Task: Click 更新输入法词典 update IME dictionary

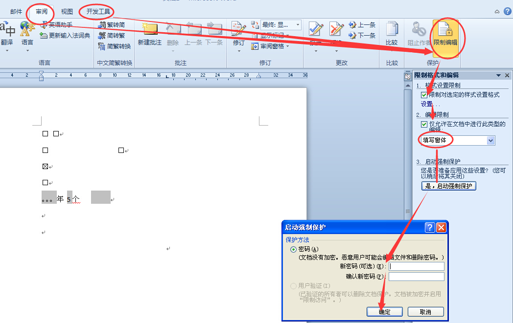Action: (65, 35)
